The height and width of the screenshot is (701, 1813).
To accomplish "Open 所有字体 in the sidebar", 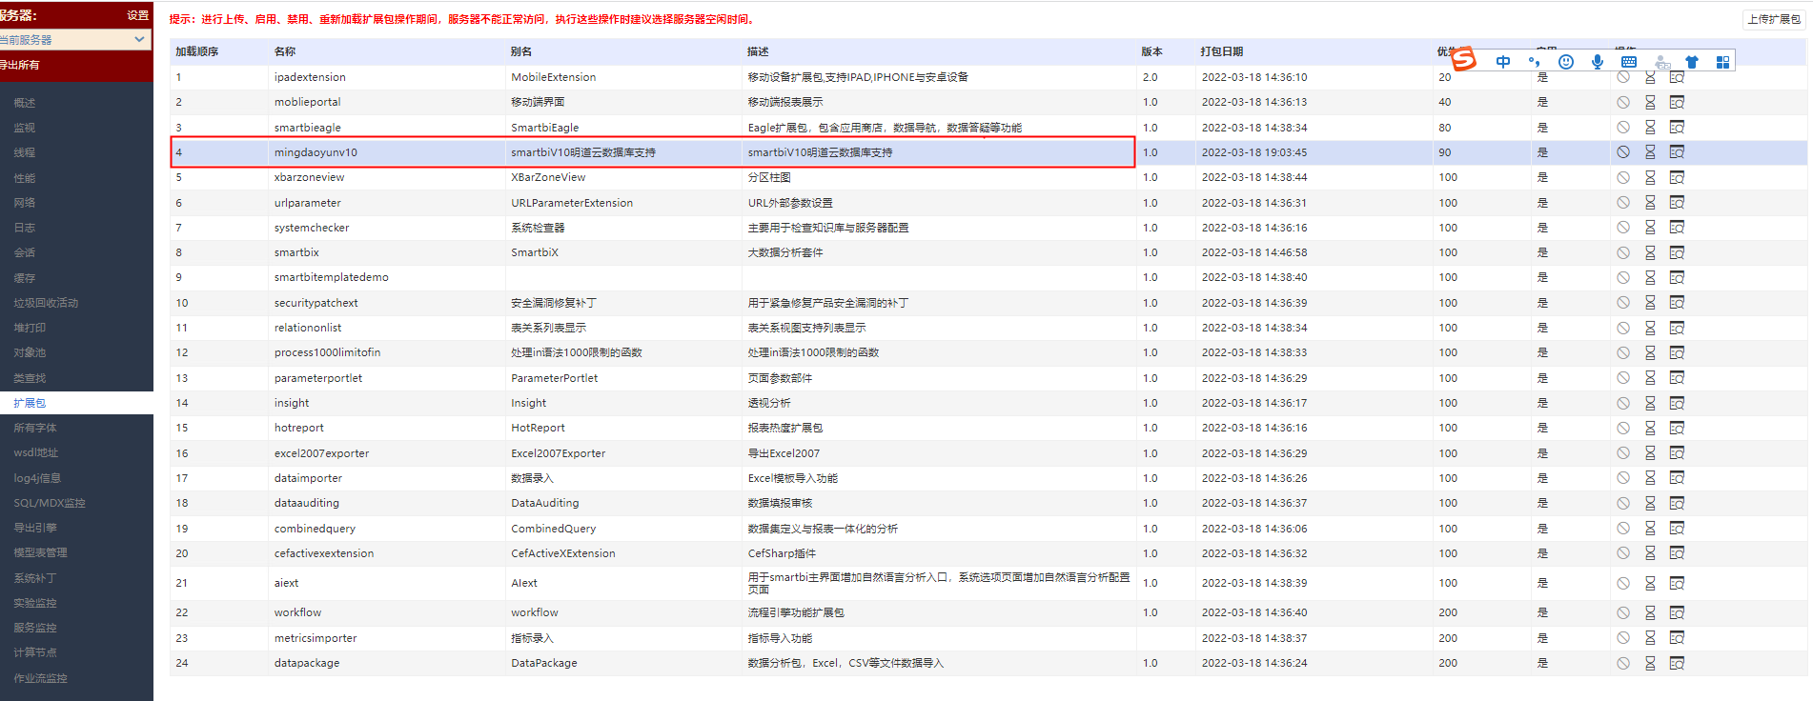I will (x=35, y=428).
